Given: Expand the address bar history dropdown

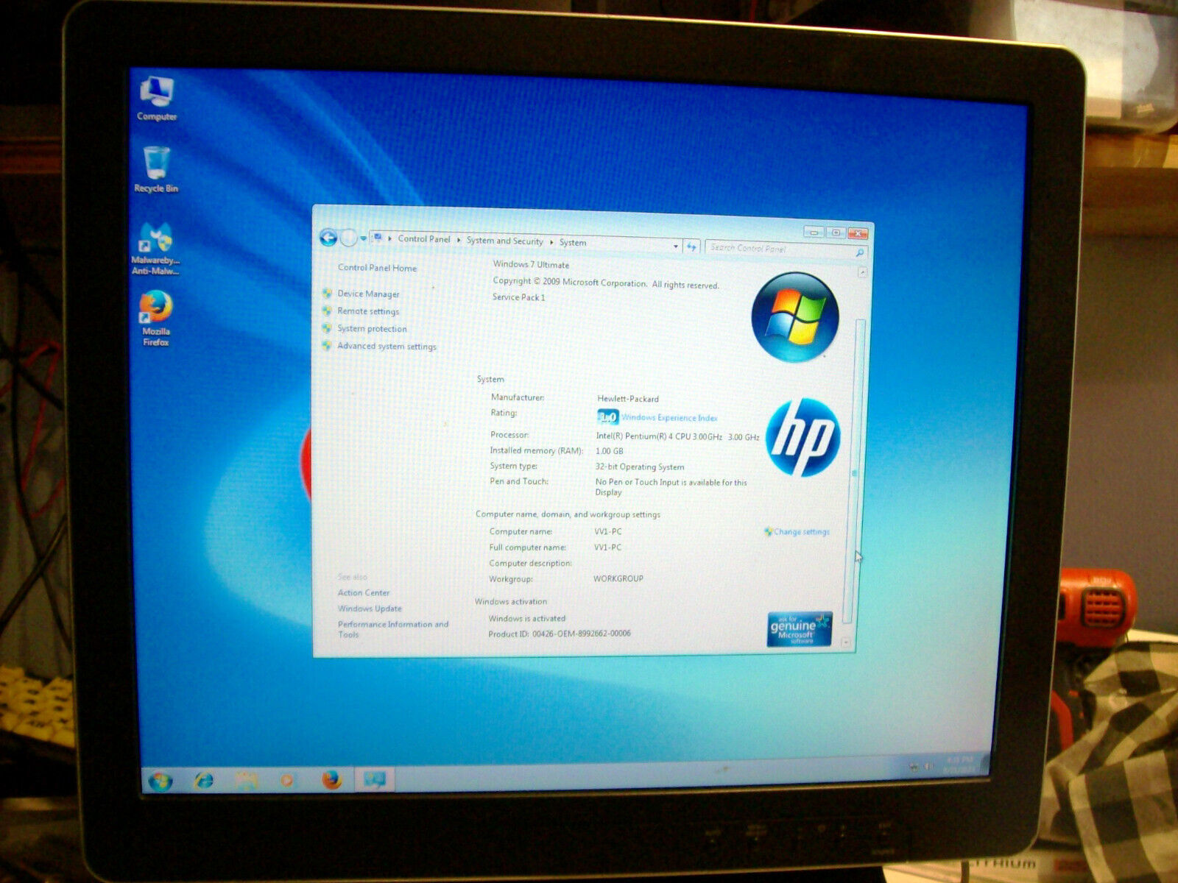Looking at the screenshot, I should 675,247.
